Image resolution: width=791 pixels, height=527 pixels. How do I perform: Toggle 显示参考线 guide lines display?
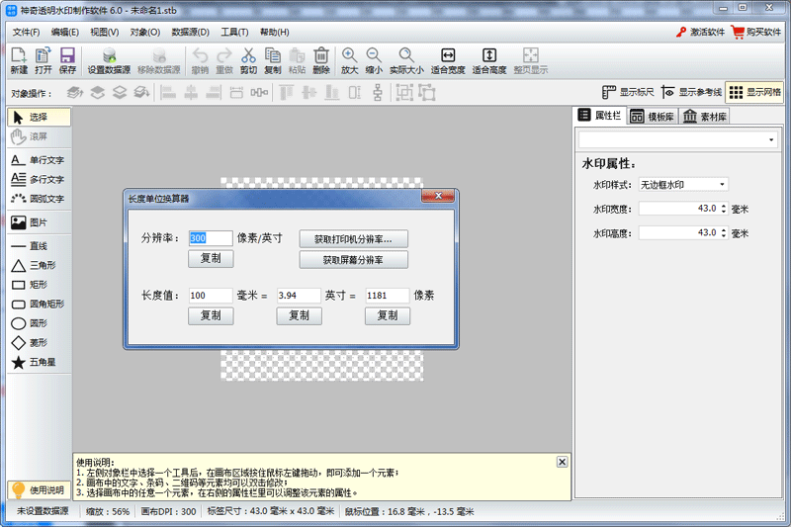coord(692,92)
